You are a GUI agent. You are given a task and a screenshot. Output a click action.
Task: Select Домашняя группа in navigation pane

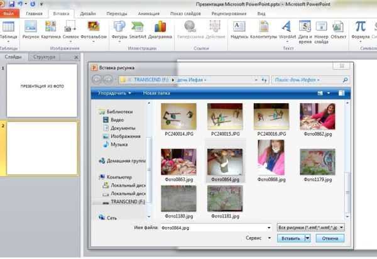tap(123, 161)
